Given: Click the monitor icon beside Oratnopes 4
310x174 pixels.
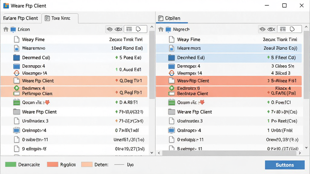Looking at the screenshot, I should [x=172, y=130].
